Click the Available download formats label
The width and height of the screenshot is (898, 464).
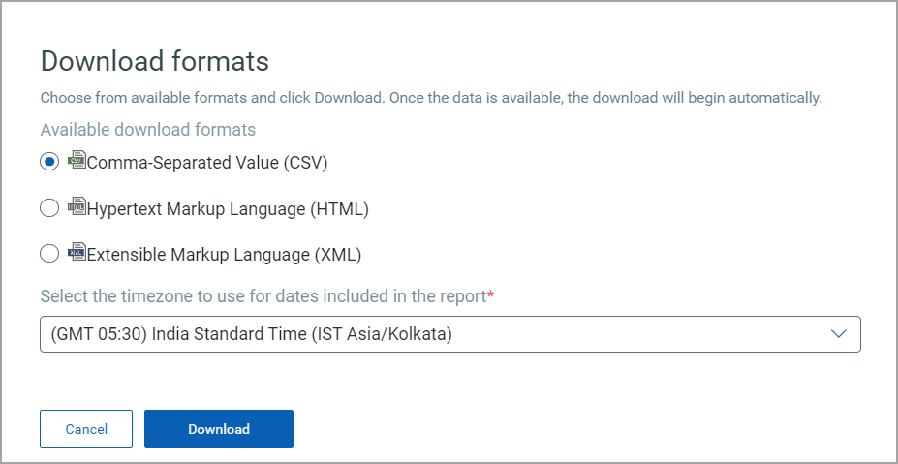(x=148, y=130)
